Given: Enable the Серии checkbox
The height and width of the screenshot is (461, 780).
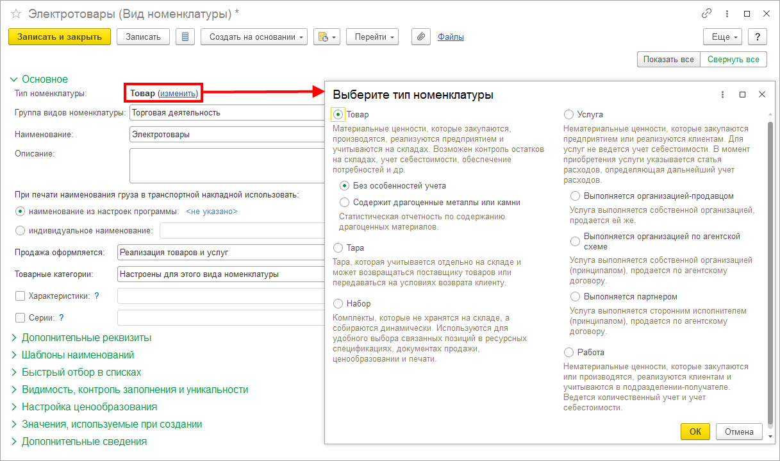Looking at the screenshot, I should pos(20,317).
